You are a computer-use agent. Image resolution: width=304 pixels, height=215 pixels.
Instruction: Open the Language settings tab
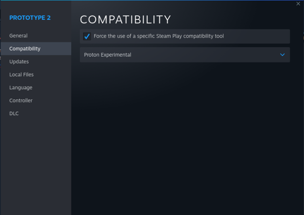(x=21, y=88)
